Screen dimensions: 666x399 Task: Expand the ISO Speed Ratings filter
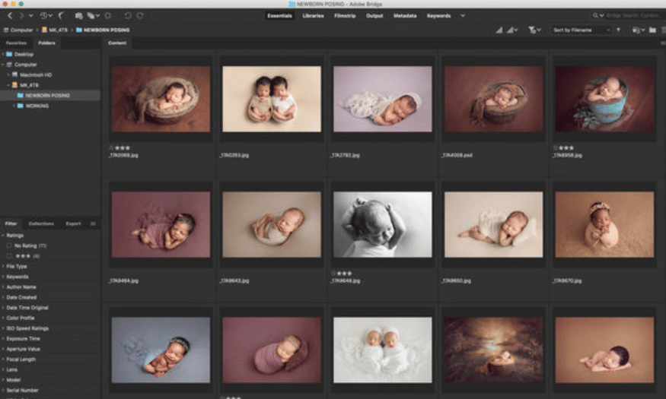(x=3, y=328)
